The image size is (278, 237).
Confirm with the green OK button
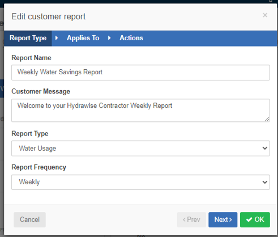[x=255, y=219]
